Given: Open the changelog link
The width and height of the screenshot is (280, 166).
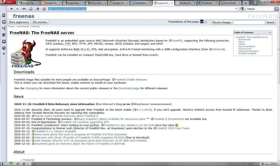Looking at the screenshot, I should (x=32, y=88).
